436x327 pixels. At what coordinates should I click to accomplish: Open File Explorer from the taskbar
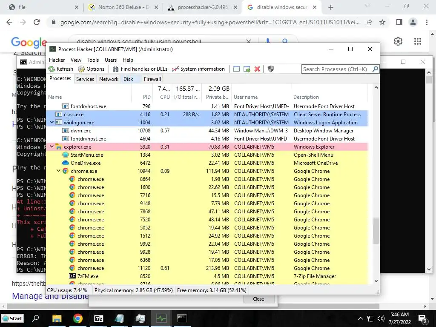tap(57, 318)
